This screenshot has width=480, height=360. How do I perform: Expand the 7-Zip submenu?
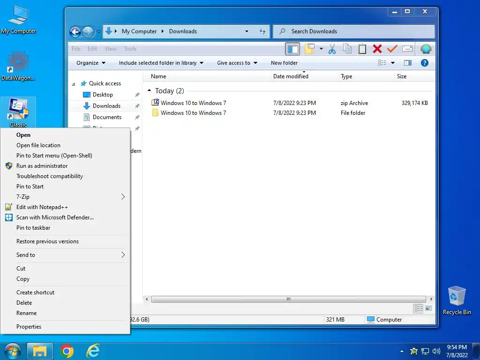65,197
